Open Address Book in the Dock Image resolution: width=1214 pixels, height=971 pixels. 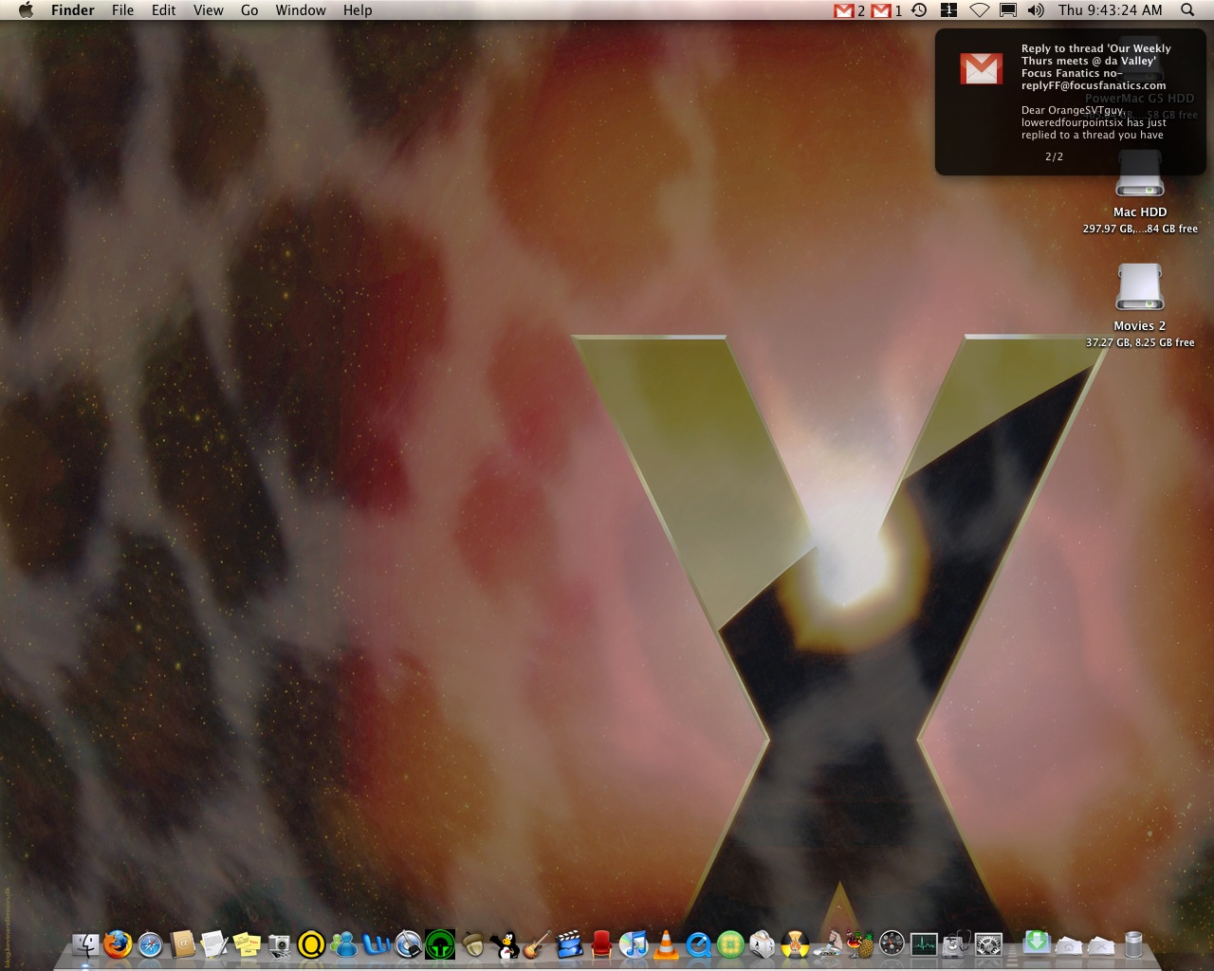pos(182,944)
